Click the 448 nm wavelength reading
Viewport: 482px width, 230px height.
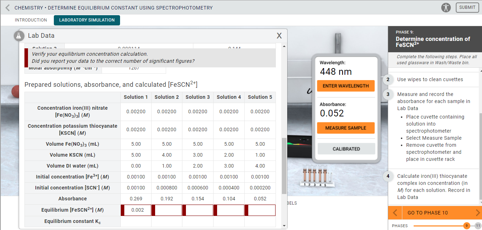click(x=336, y=72)
